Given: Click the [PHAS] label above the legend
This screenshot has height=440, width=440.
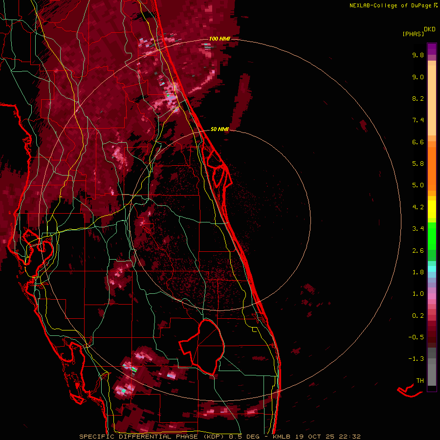Looking at the screenshot, I should click(413, 34).
